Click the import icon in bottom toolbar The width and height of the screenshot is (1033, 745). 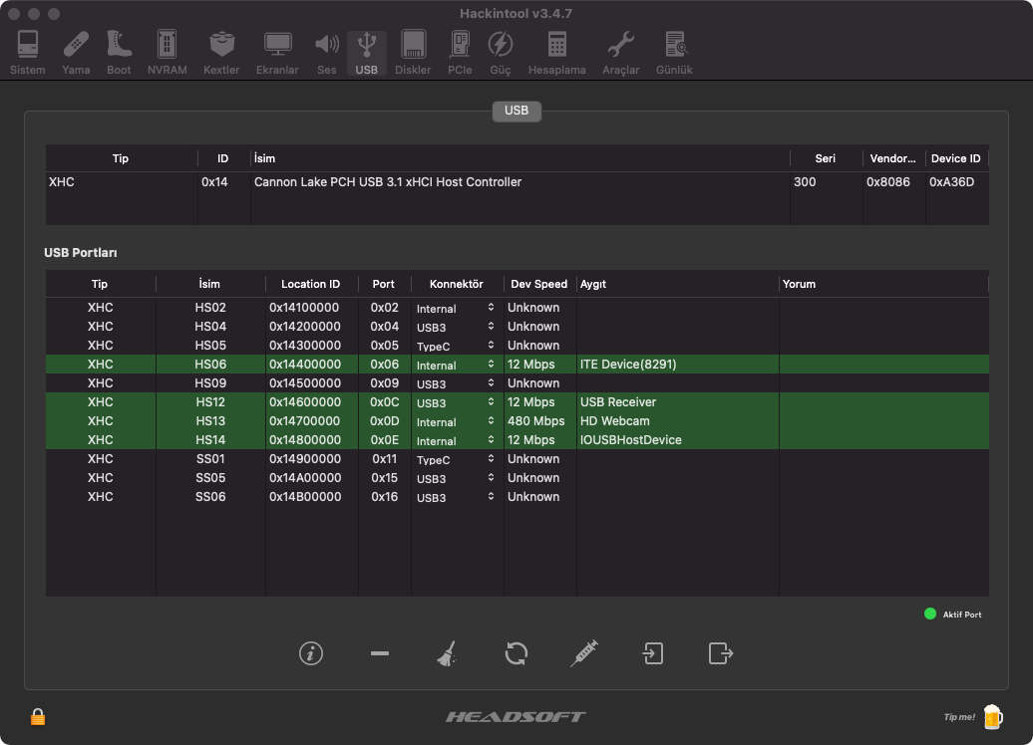coord(652,653)
